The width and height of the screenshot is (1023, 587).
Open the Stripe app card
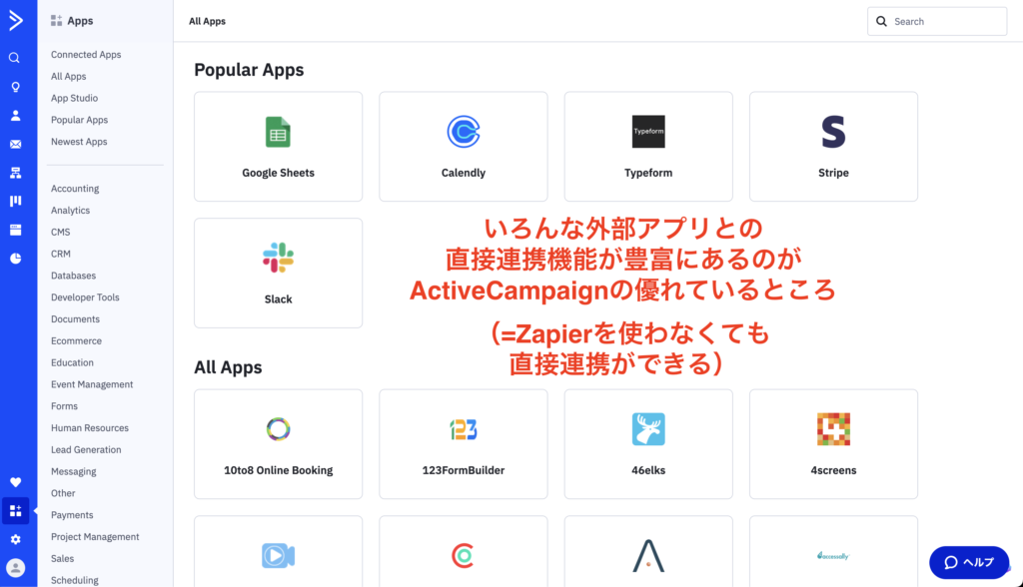pos(833,146)
